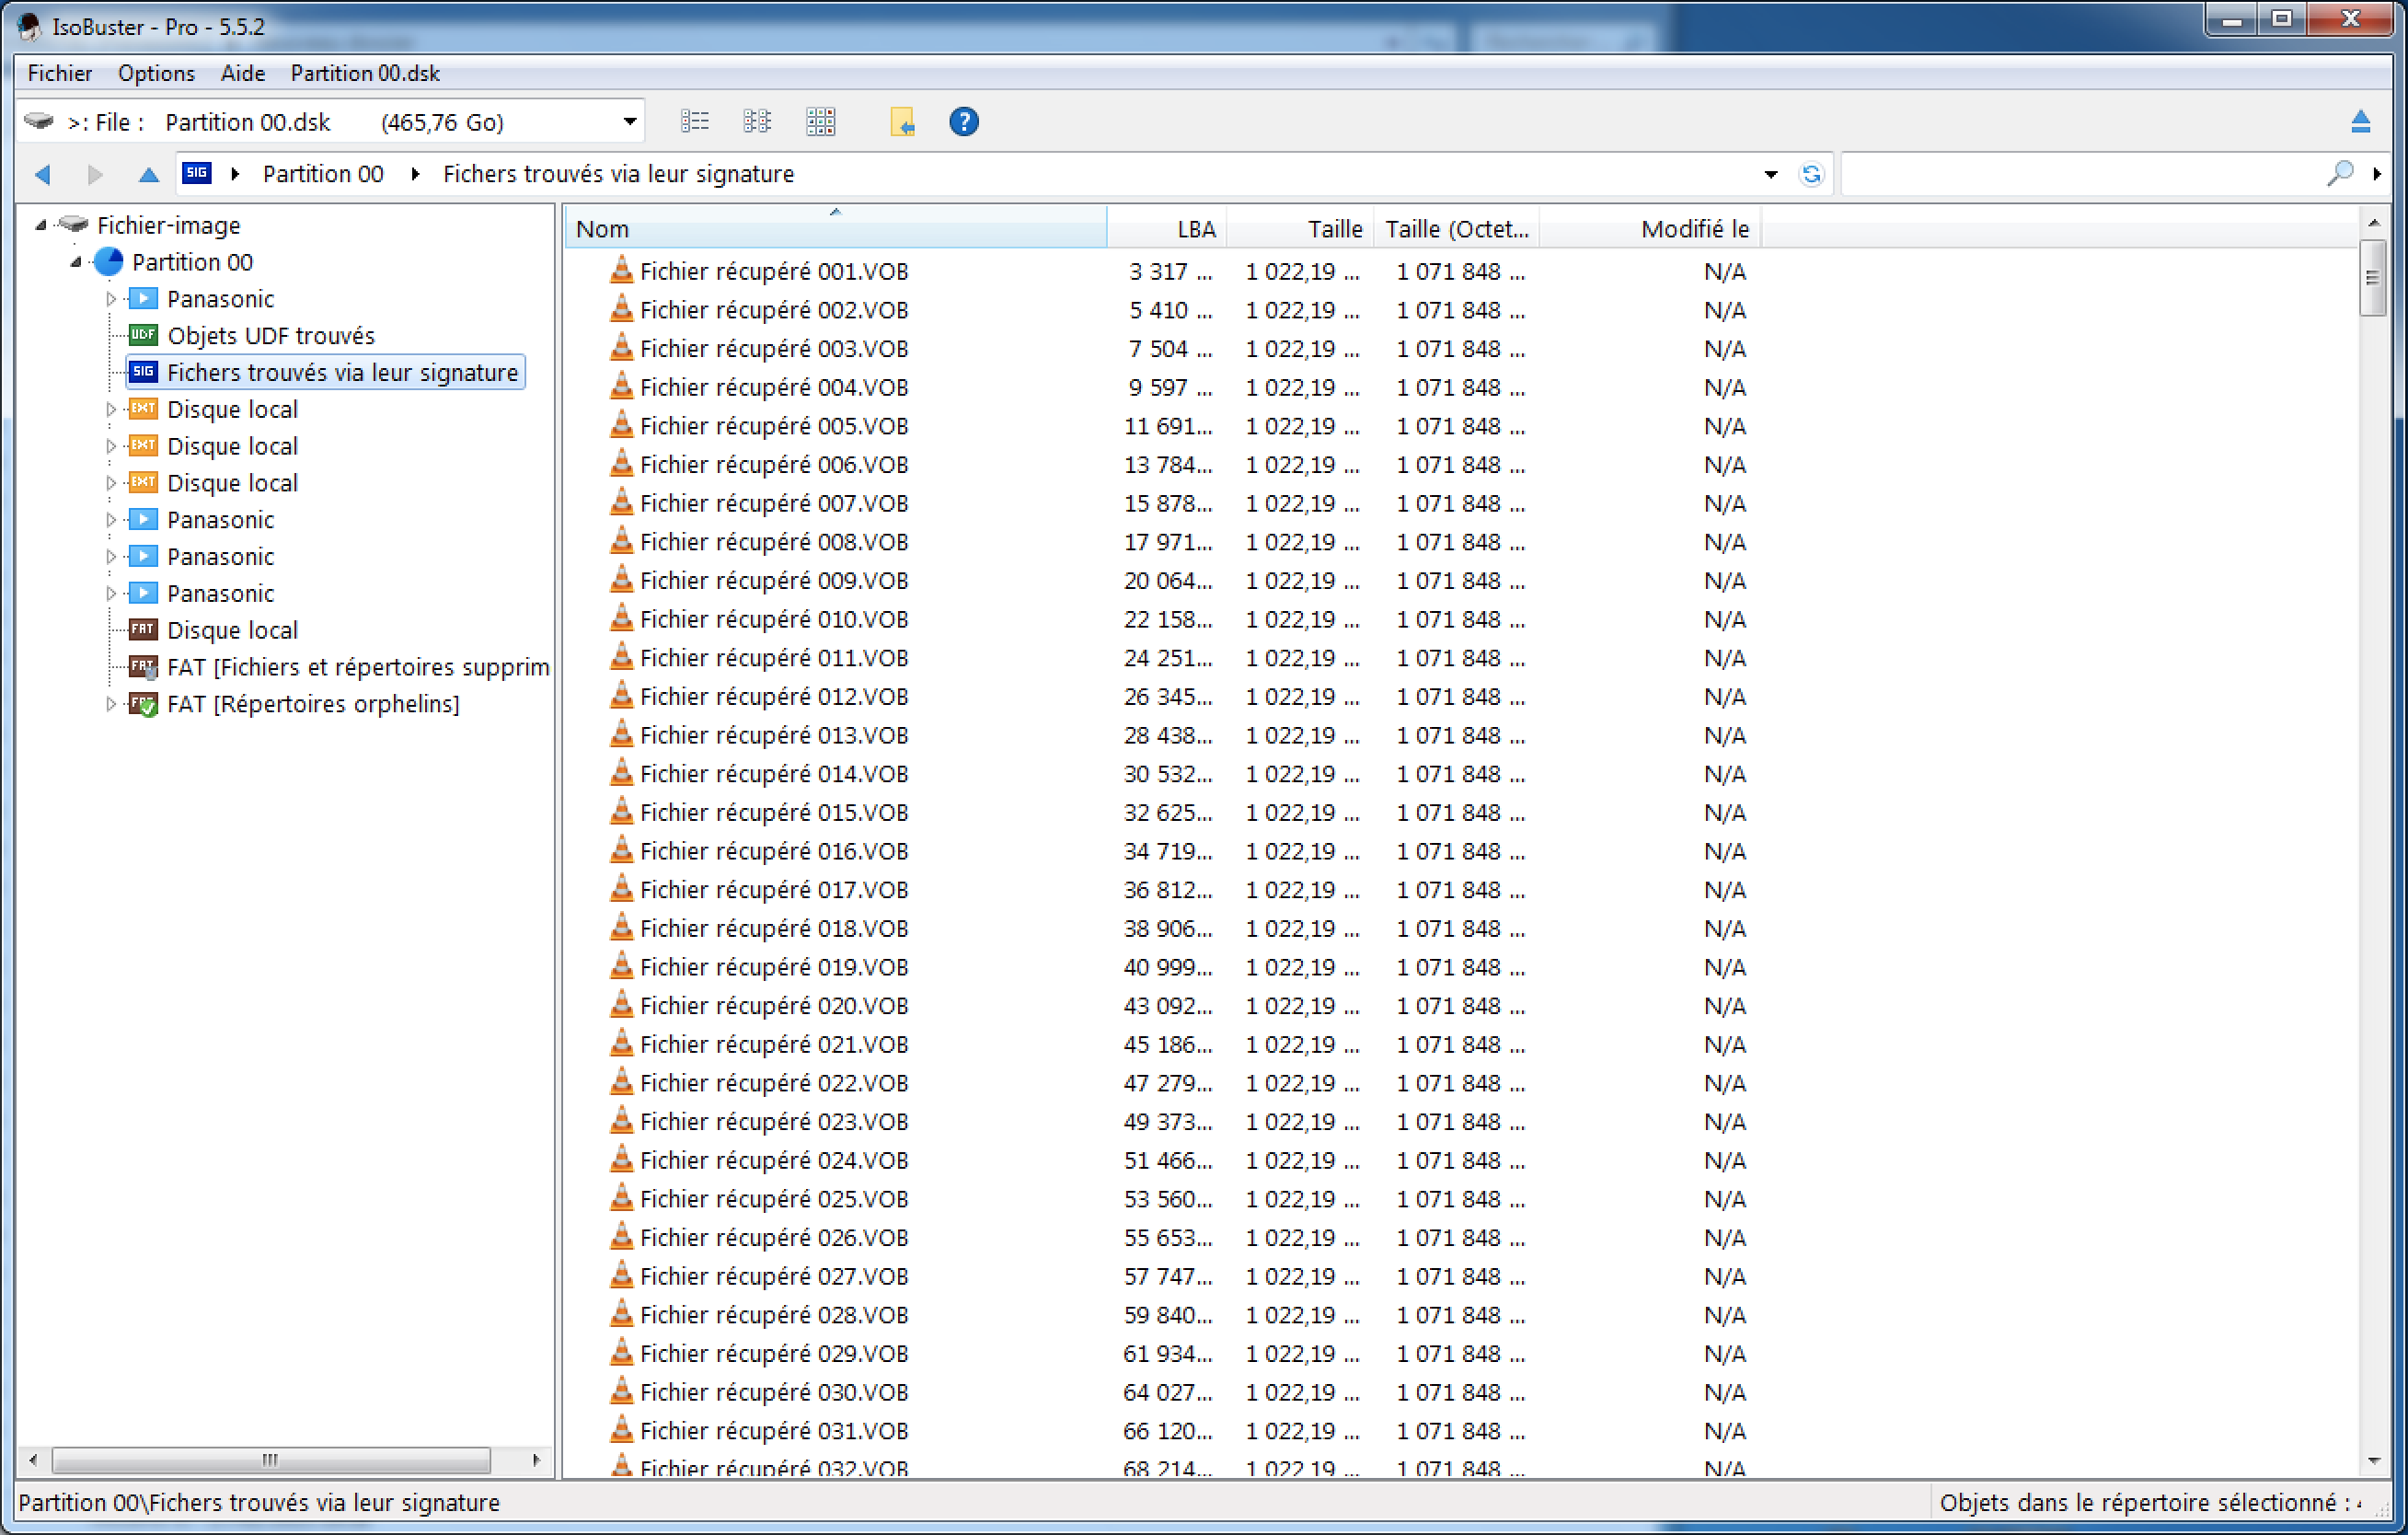The image size is (2408, 1535).
Task: Select the last Panasonic tree item
Action: (x=220, y=593)
